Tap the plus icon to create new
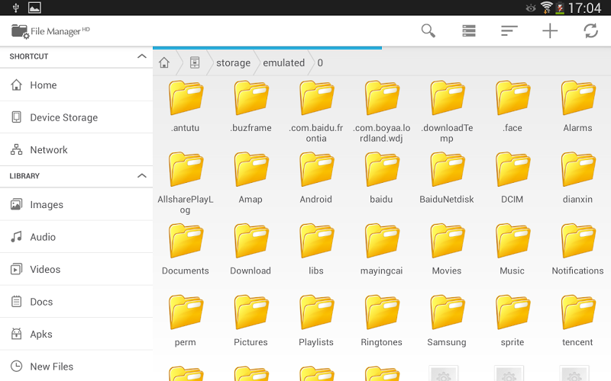Image resolution: width=611 pixels, height=381 pixels. tap(550, 30)
